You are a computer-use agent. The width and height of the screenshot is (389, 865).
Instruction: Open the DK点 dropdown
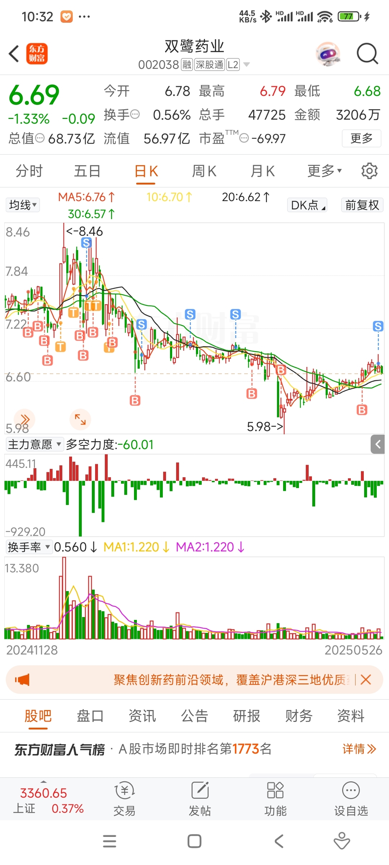(x=307, y=205)
